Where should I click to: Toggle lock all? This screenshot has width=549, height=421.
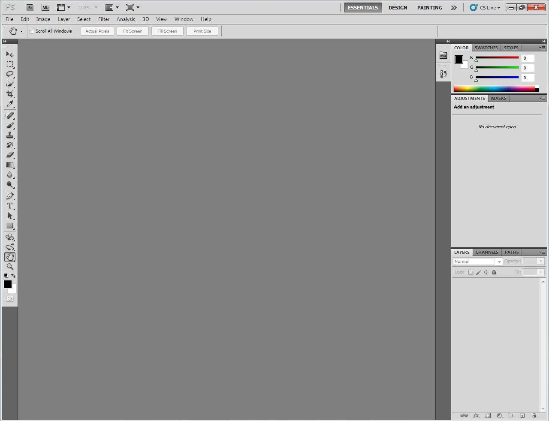tap(494, 272)
